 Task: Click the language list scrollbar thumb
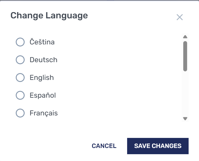pos(185,56)
